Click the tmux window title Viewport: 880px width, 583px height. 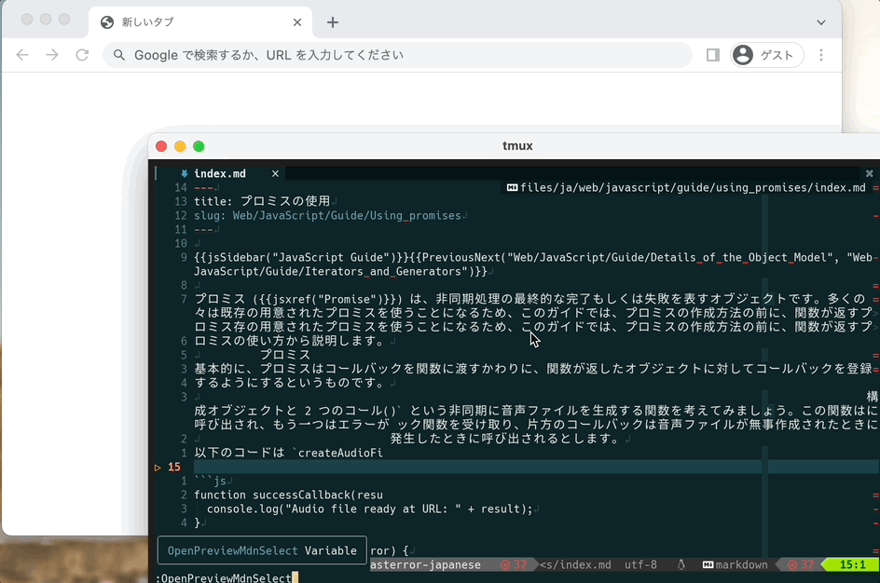(x=517, y=145)
